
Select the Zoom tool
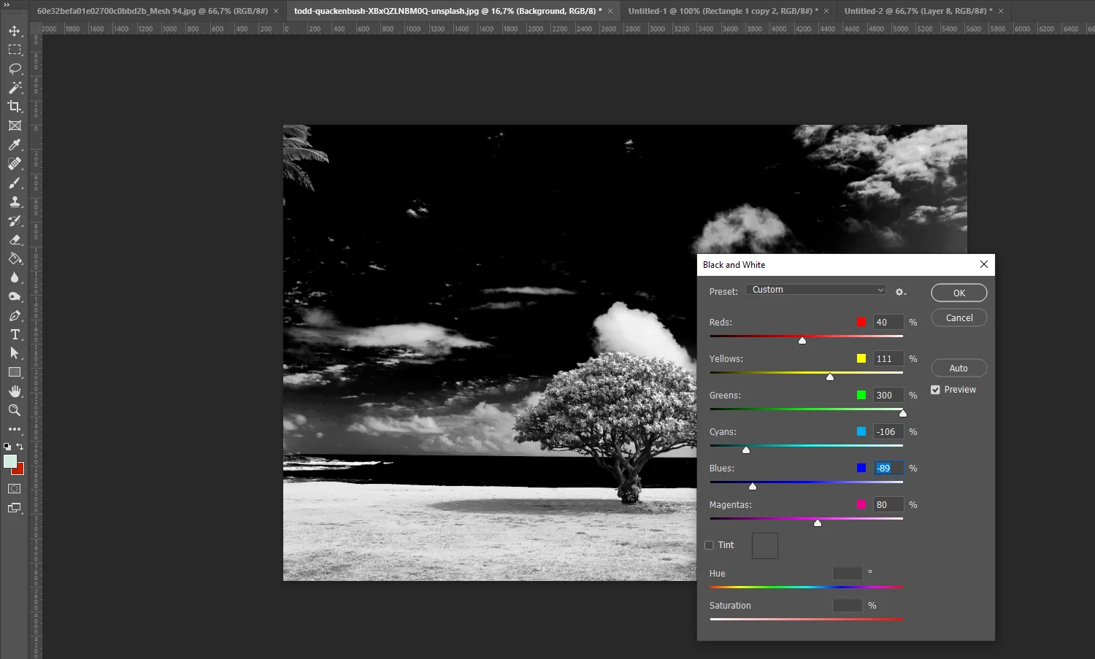point(15,410)
